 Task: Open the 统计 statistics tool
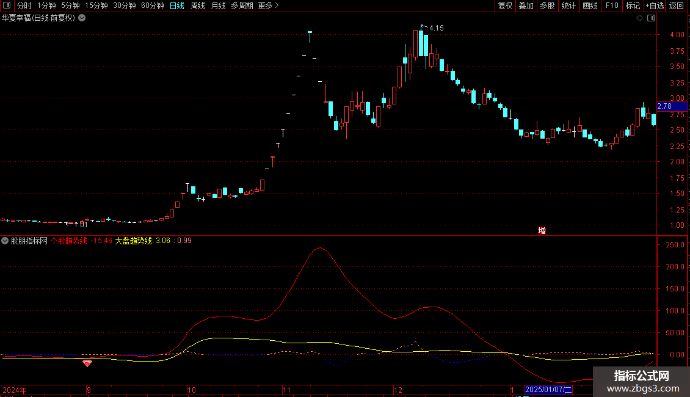[568, 5]
